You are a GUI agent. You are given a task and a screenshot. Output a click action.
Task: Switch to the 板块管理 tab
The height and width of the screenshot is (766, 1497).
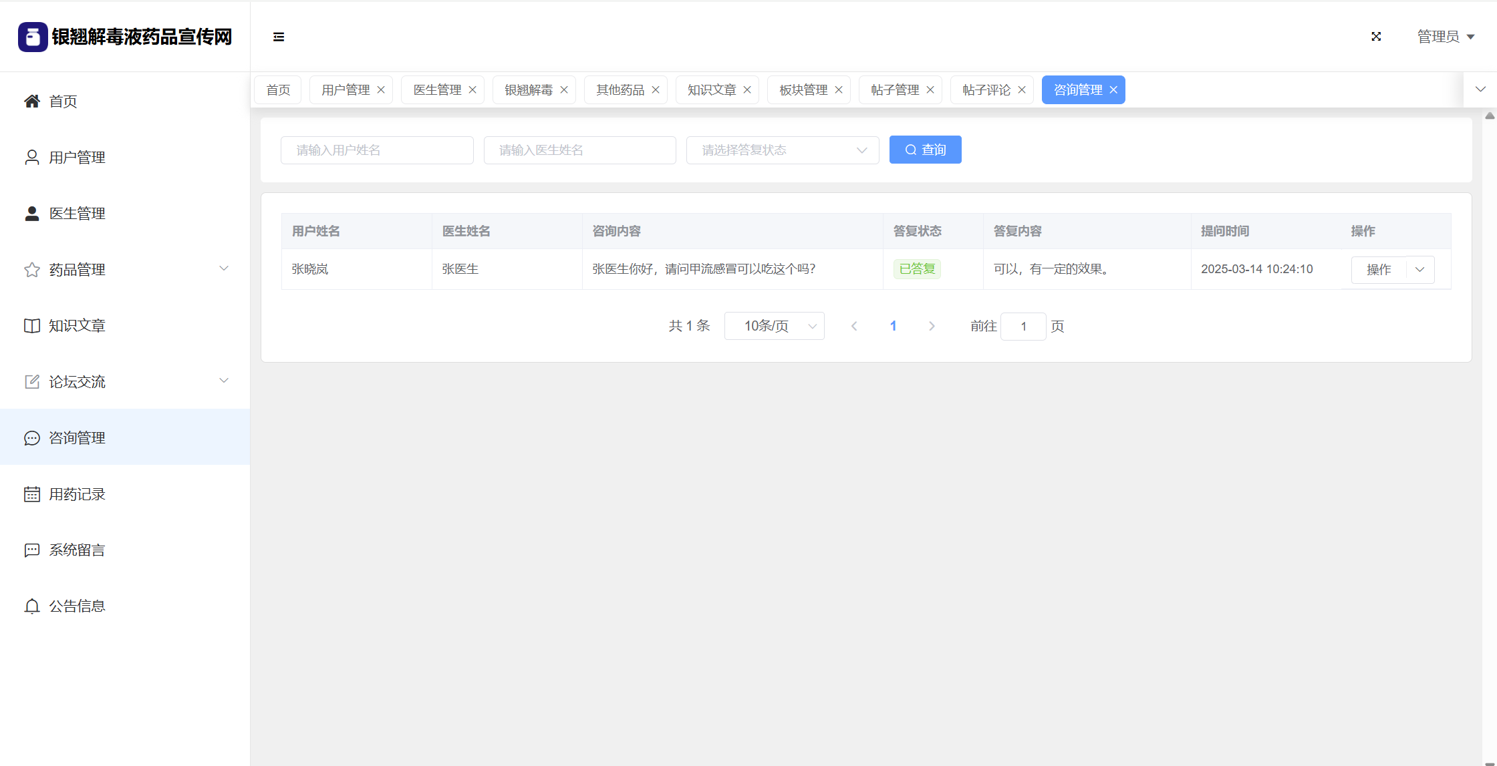coord(803,90)
